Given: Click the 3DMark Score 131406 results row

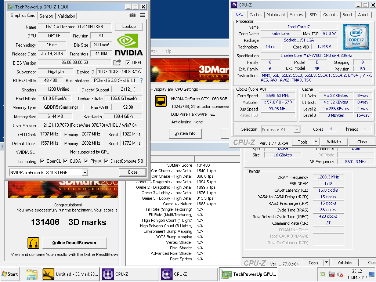Looking at the screenshot, I should [183, 166].
